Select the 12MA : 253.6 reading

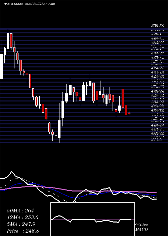point(23,217)
